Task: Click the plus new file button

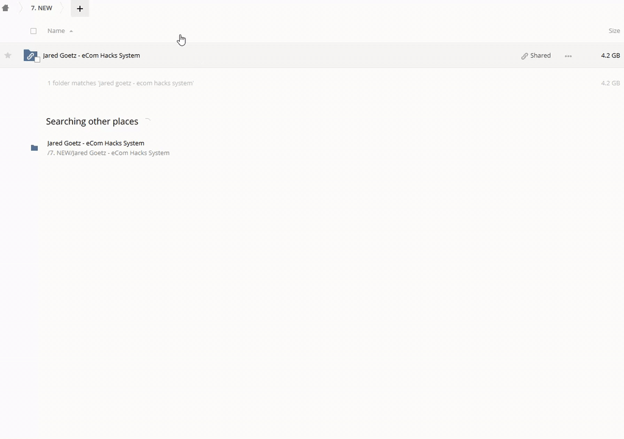Action: coord(80,9)
